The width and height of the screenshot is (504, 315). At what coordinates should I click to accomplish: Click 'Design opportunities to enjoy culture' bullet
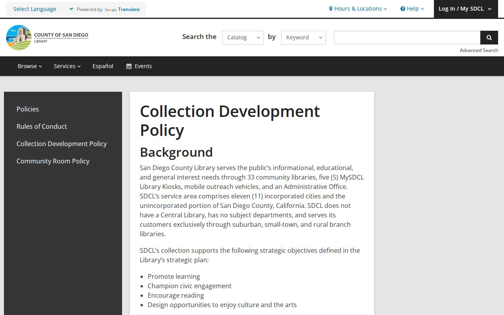click(x=222, y=305)
